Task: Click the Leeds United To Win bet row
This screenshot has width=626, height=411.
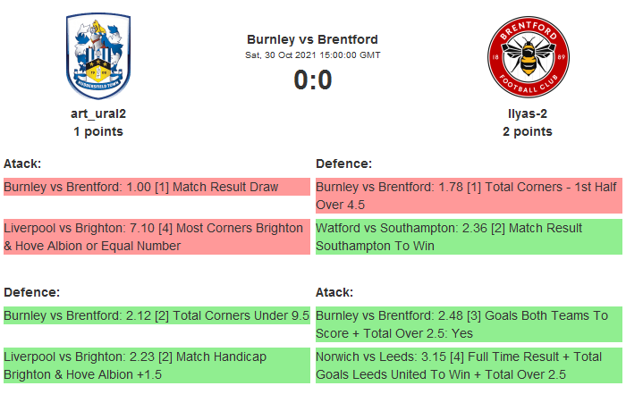Action: [468, 365]
